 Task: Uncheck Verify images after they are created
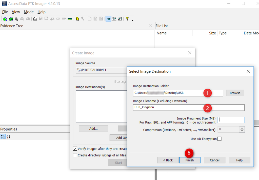(75, 149)
